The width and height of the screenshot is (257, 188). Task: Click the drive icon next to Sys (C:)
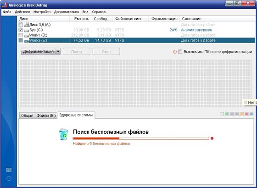[x=26, y=30]
